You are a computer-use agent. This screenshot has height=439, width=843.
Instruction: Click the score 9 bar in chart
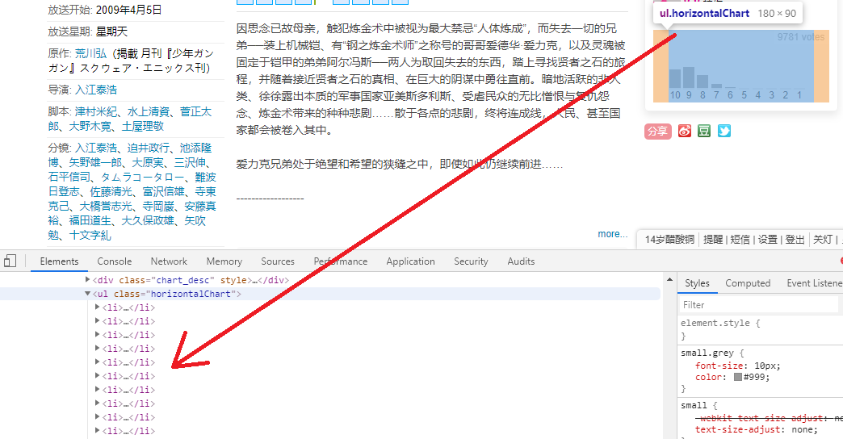point(689,77)
